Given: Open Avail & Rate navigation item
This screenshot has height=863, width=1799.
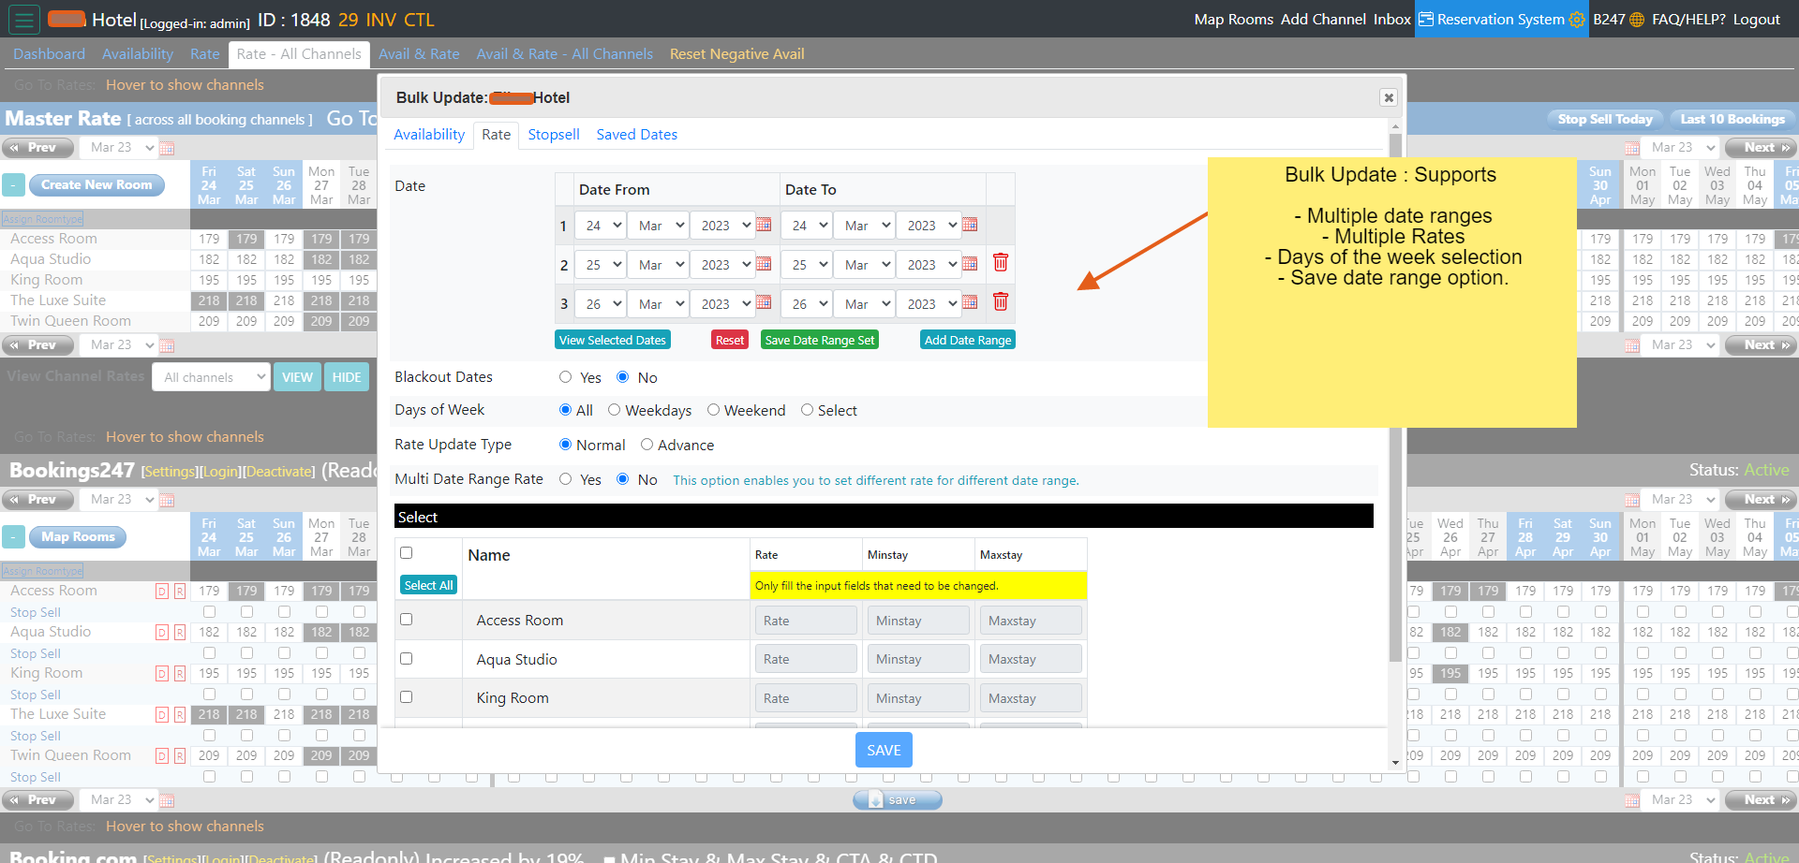Looking at the screenshot, I should click(419, 54).
